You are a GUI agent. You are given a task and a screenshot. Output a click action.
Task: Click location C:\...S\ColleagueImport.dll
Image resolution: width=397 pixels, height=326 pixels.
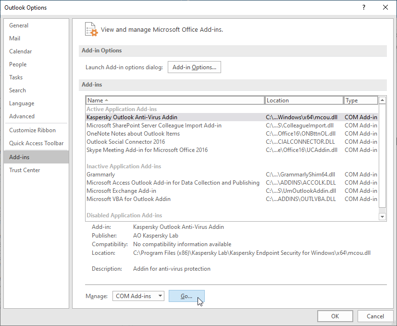(299, 125)
